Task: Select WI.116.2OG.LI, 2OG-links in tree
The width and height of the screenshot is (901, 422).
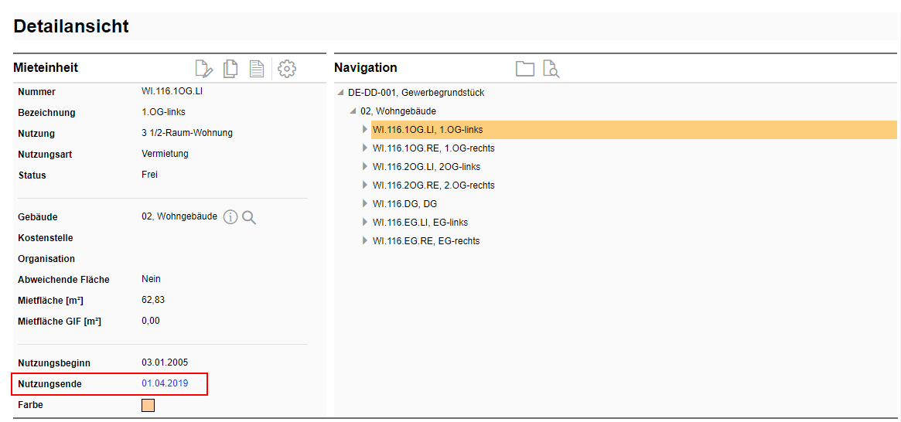Action: pyautogui.click(x=426, y=167)
